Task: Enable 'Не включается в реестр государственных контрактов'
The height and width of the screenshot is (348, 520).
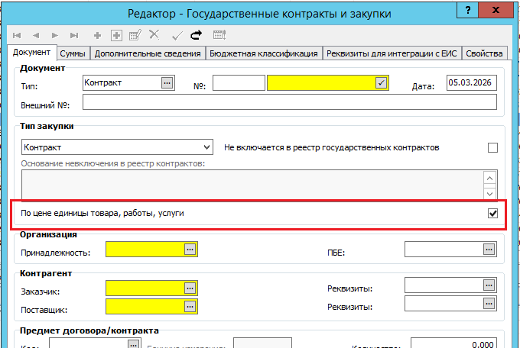Action: coord(492,147)
